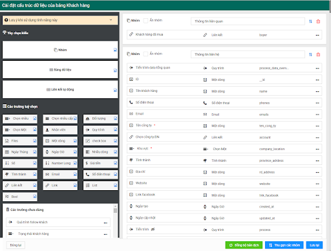This screenshot has height=251, width=331.
Task: Toggle 'Ẩn nhóm' for 'Thông tin liên hệ' group
Action: tap(145, 54)
